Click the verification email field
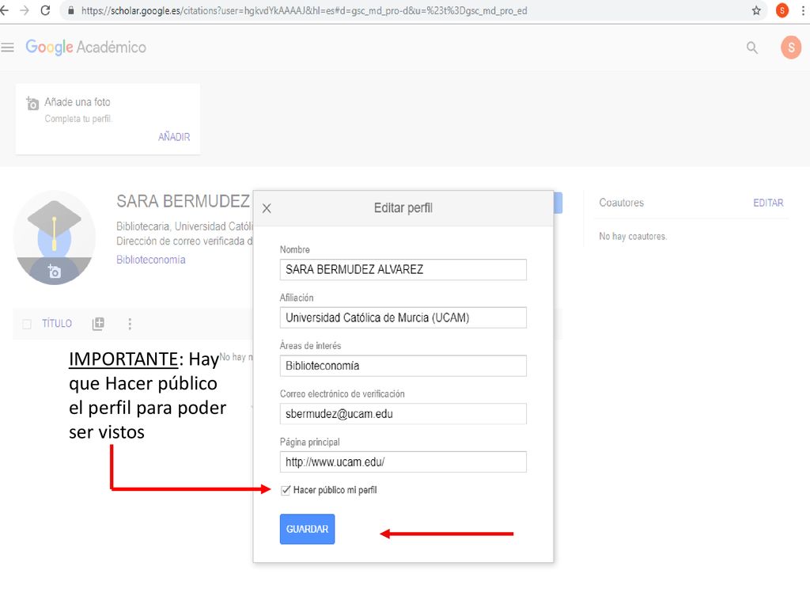The image size is (810, 608). [x=403, y=413]
